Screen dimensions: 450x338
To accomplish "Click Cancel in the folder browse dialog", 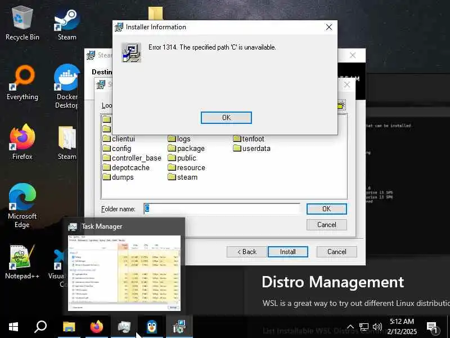I will point(326,224).
